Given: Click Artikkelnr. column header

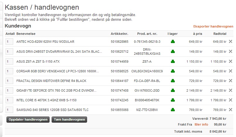Looking at the screenshot, I should point(120,34).
